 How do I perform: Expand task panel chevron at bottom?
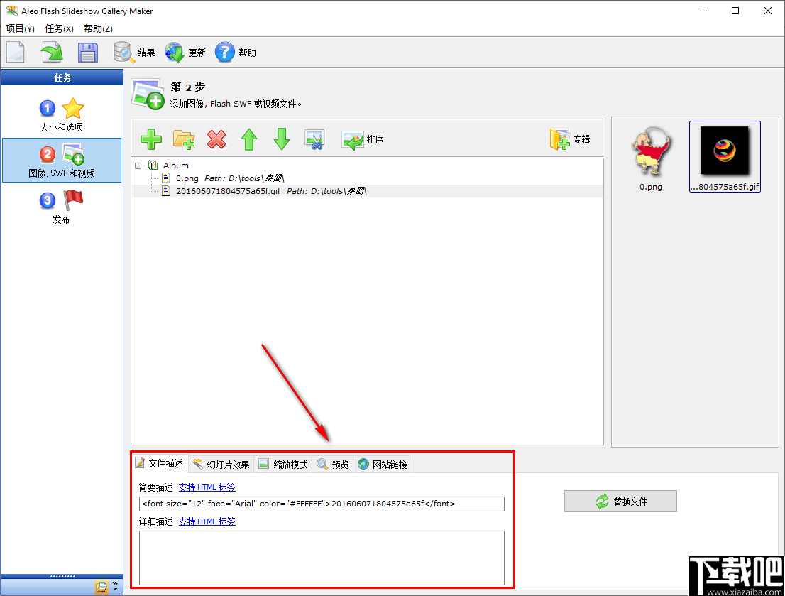pyautogui.click(x=115, y=586)
